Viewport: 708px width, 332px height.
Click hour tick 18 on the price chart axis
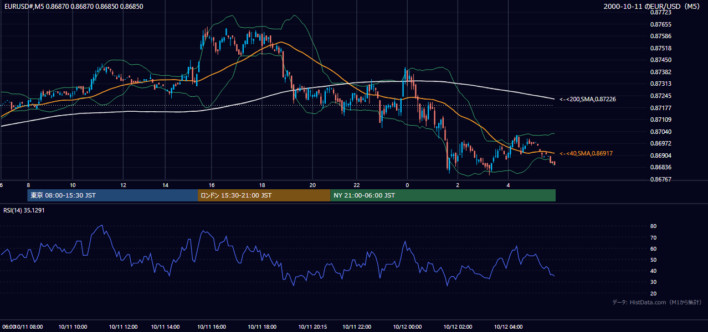(x=262, y=185)
